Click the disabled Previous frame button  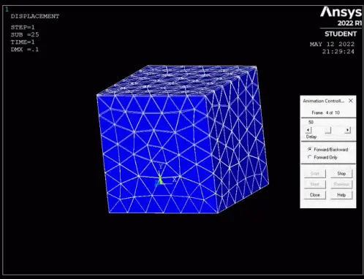(341, 184)
